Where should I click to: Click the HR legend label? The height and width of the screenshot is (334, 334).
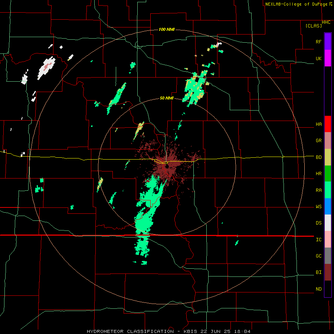318,174
